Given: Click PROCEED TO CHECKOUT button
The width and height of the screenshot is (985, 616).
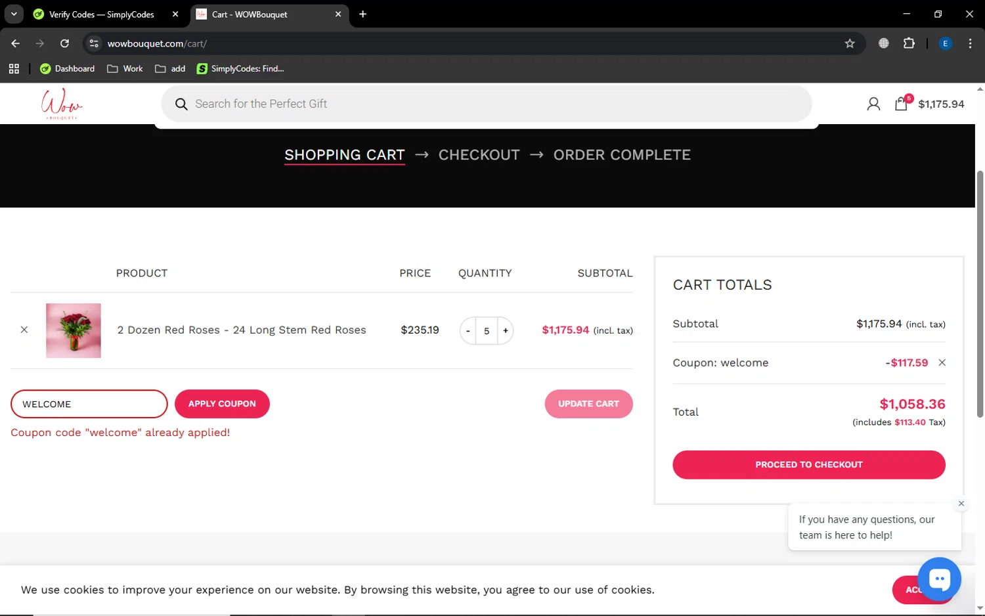Looking at the screenshot, I should (x=809, y=465).
